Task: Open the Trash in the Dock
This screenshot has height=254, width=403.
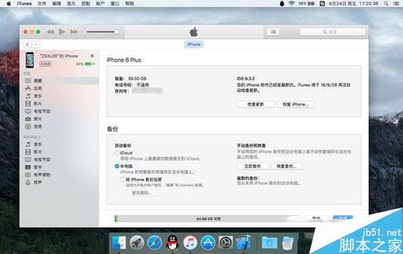Action: pos(287,243)
